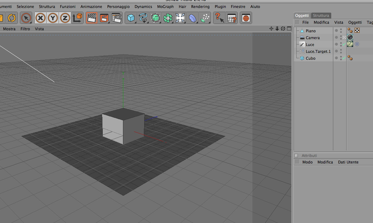Open the viewport Vista menu
Viewport: 373px width, 223px height.
[39, 29]
